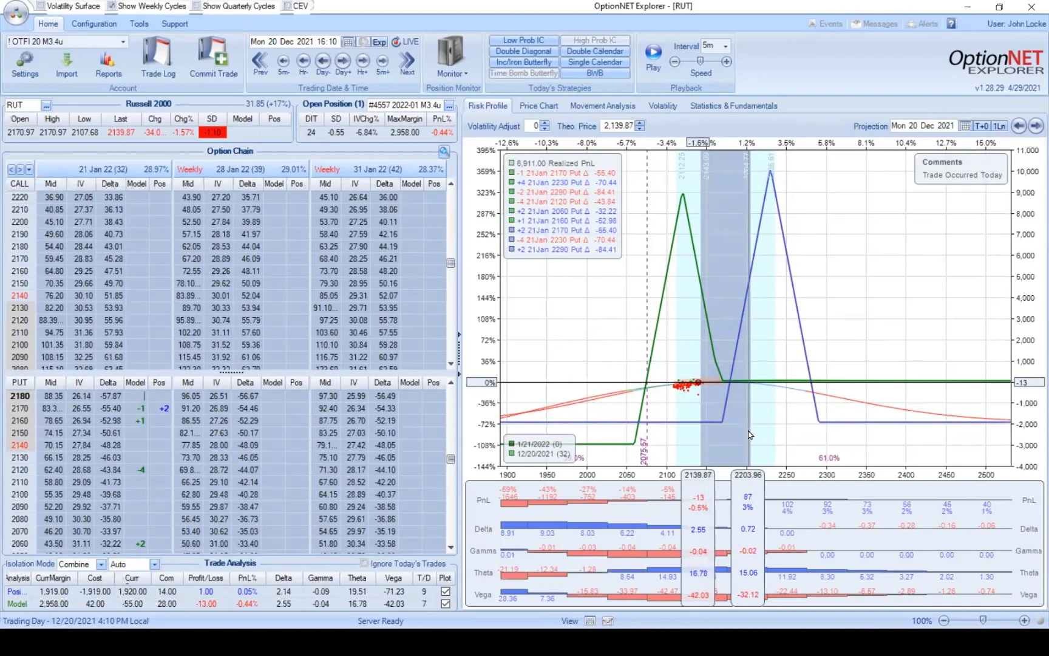Enable the CEV checkbox
1049x656 pixels.
(x=287, y=6)
